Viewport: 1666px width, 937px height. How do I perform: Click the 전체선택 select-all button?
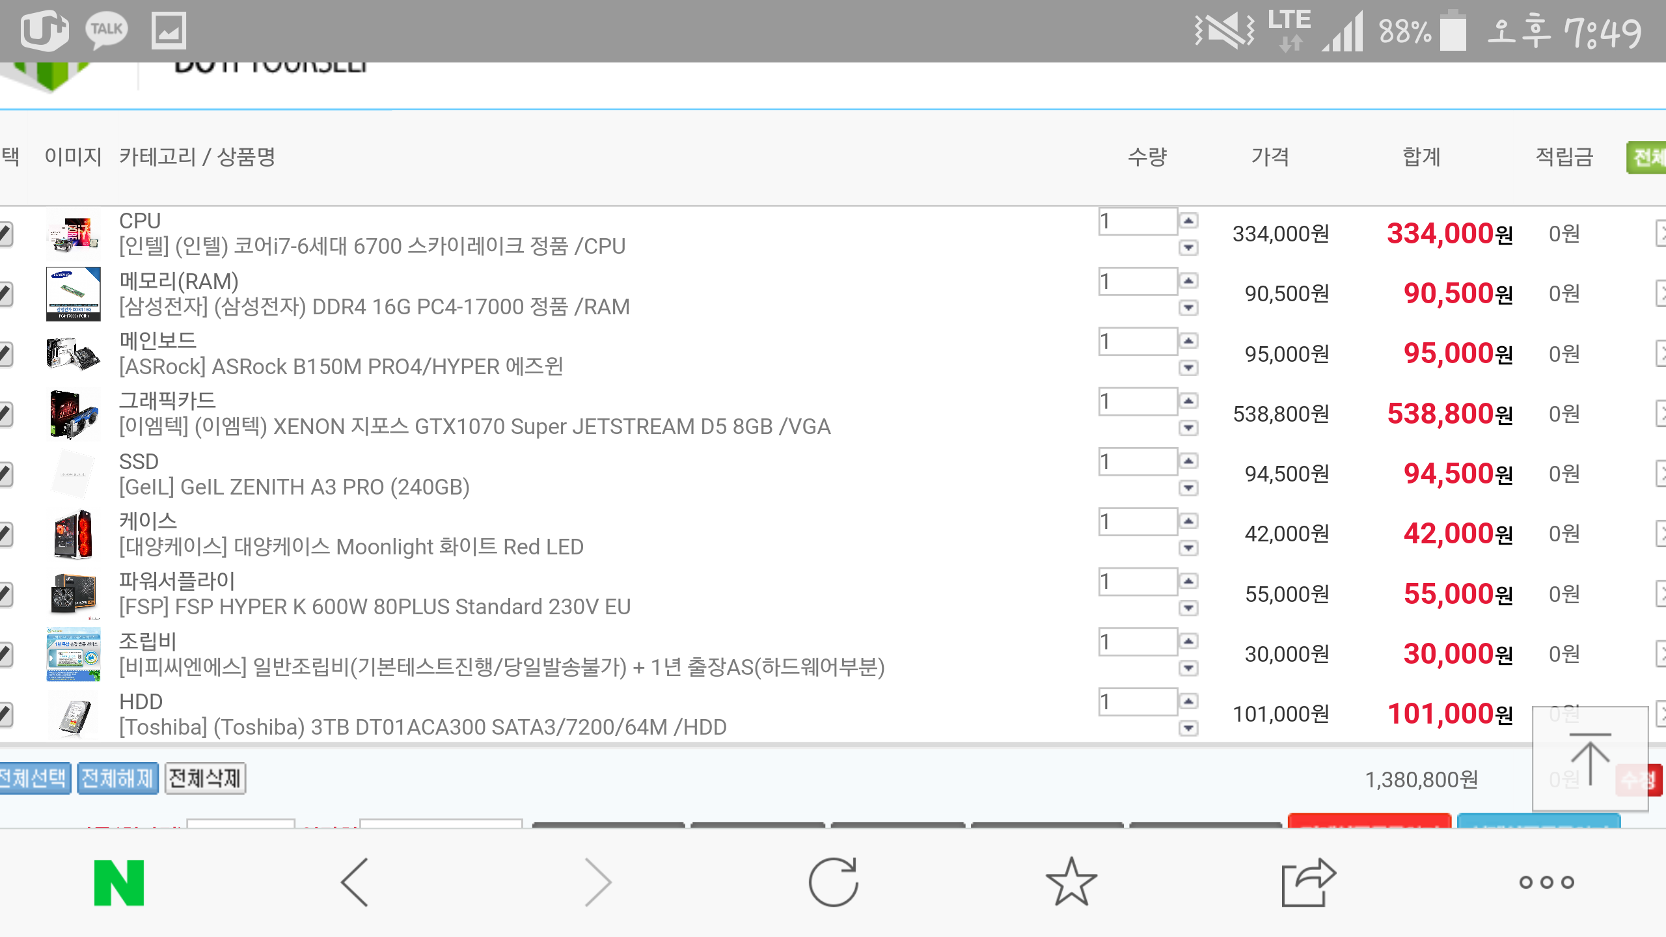click(x=34, y=778)
